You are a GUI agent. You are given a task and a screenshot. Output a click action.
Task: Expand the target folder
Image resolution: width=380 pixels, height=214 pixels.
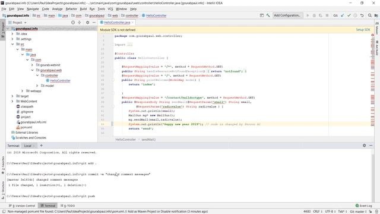pos(12,96)
